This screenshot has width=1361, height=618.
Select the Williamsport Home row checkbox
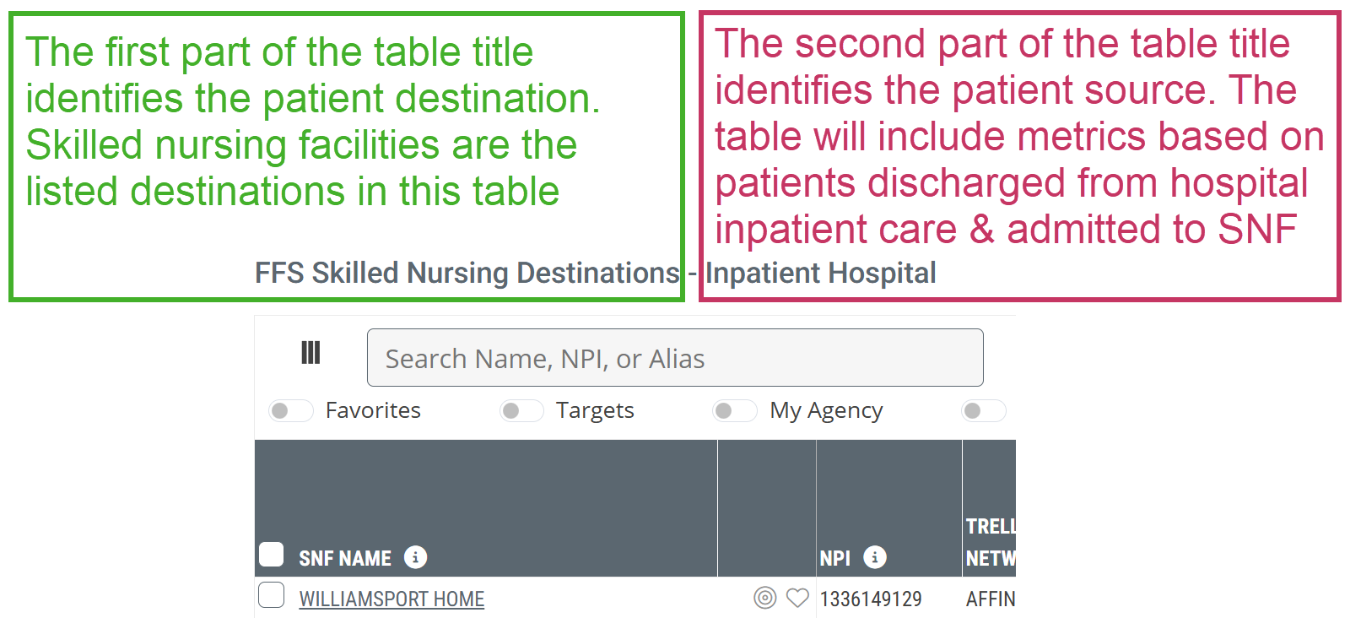[x=272, y=595]
